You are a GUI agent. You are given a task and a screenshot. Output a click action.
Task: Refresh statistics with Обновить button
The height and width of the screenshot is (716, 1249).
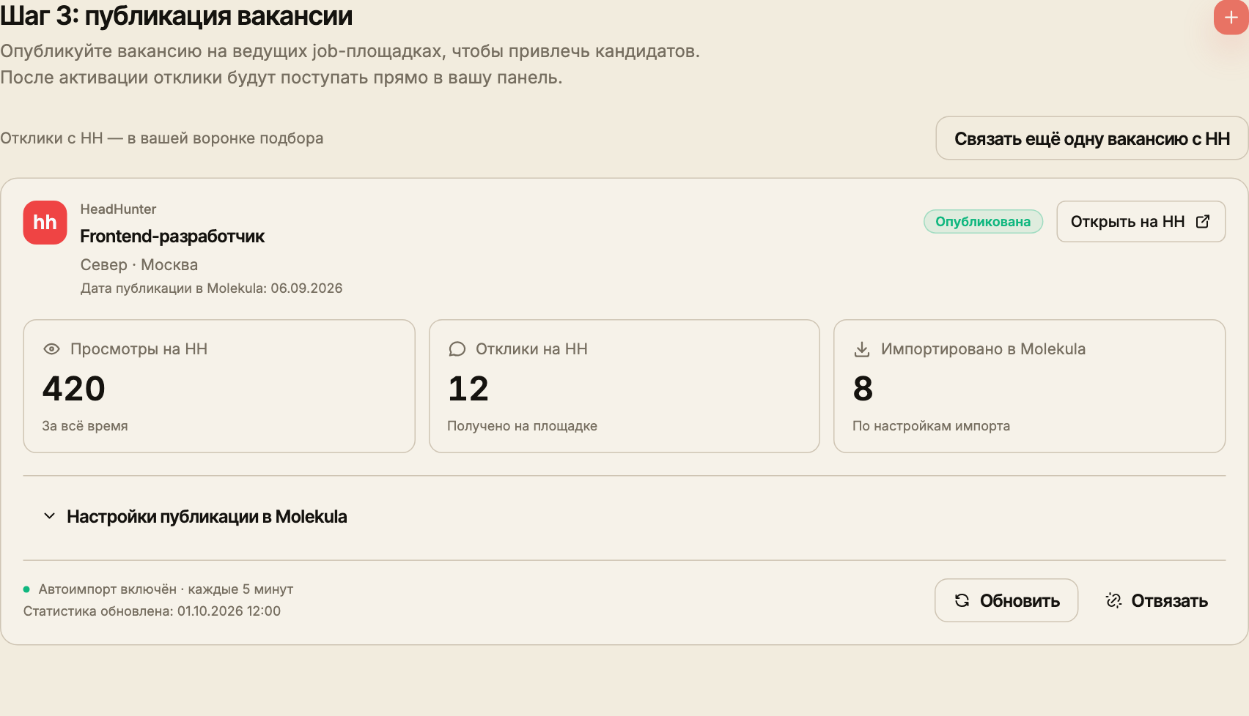point(1006,600)
